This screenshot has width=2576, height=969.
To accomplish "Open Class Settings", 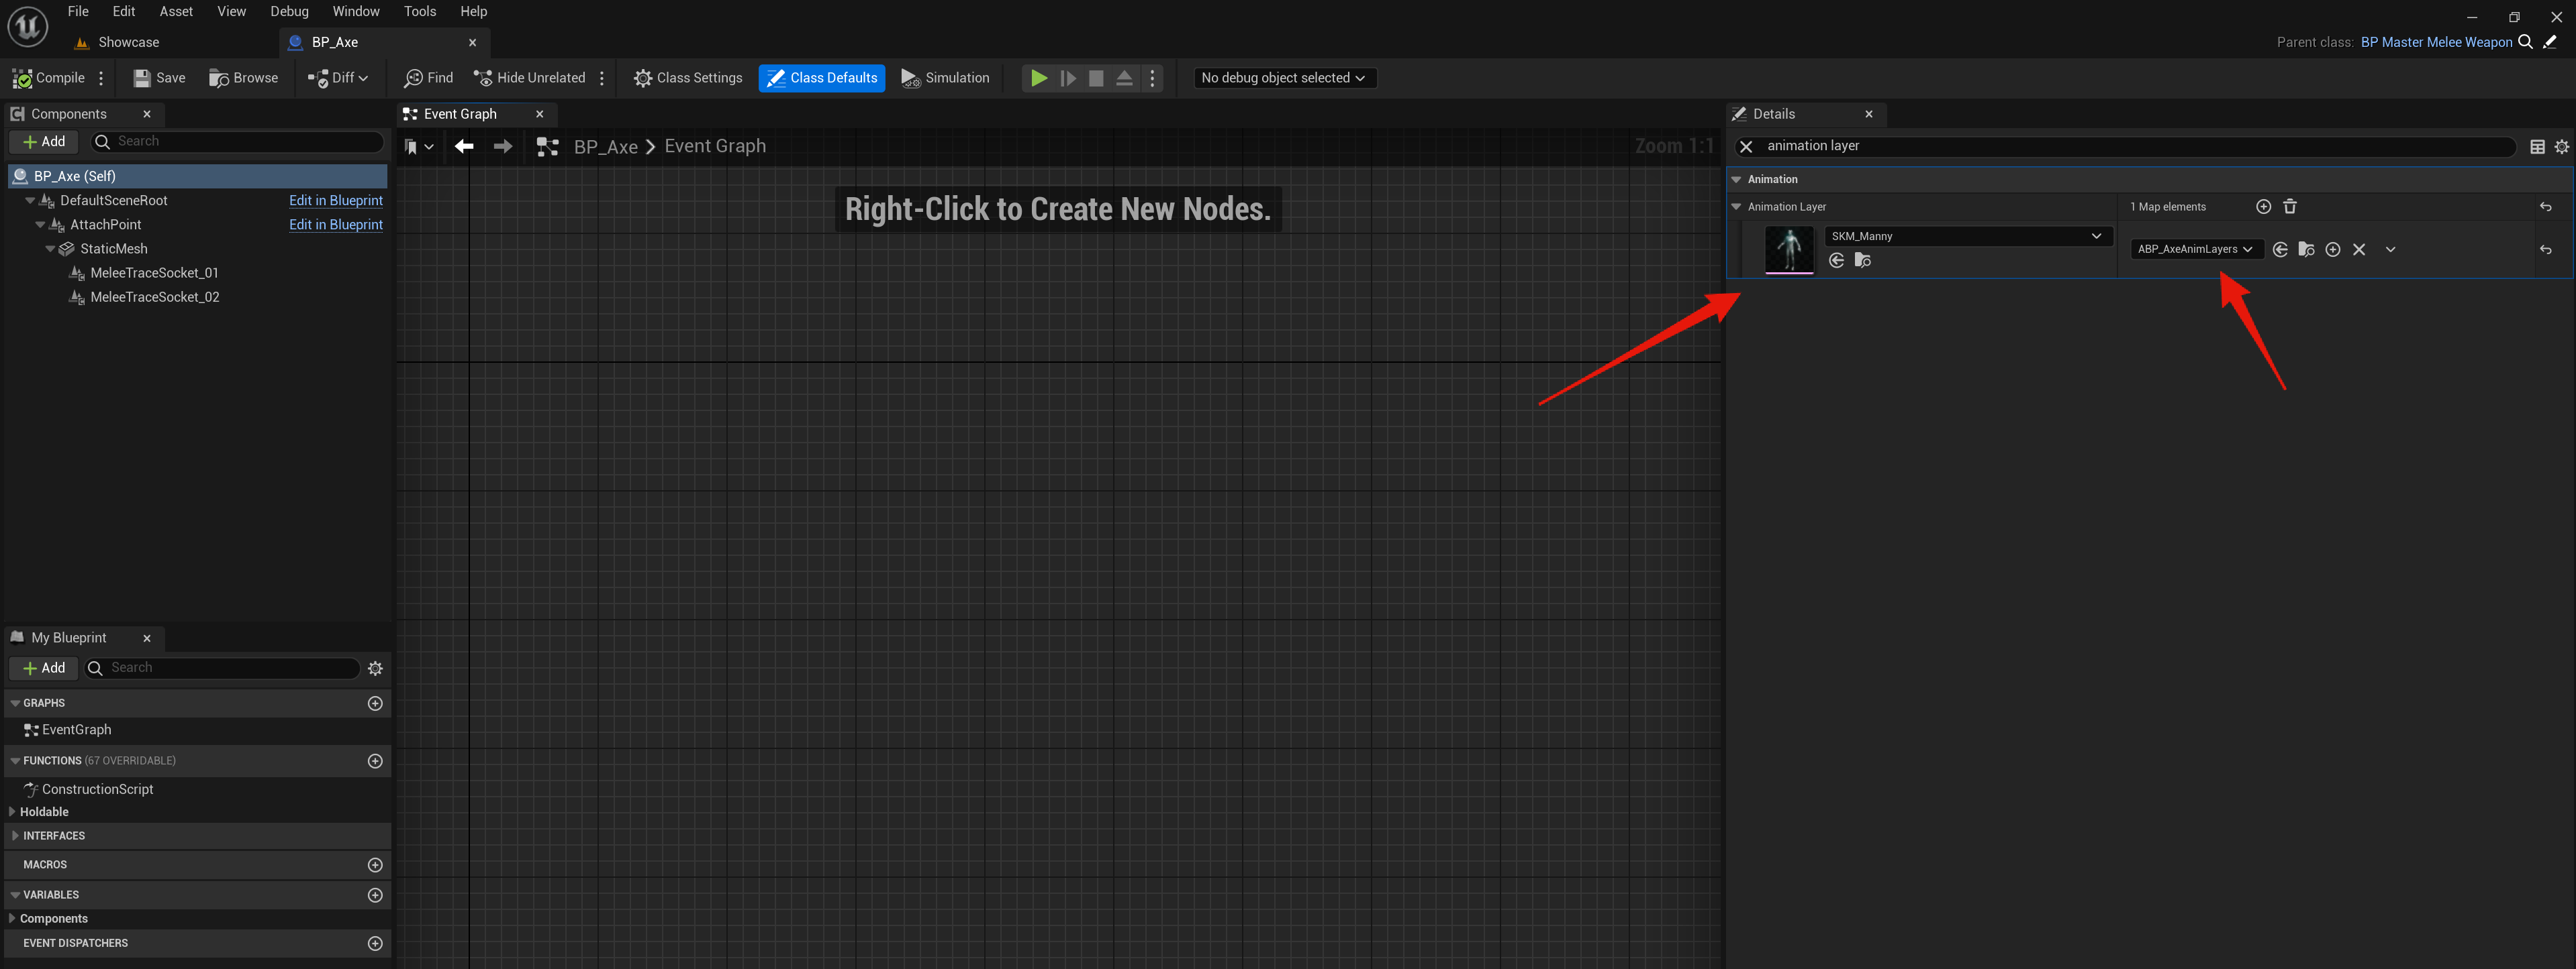I will tap(687, 77).
